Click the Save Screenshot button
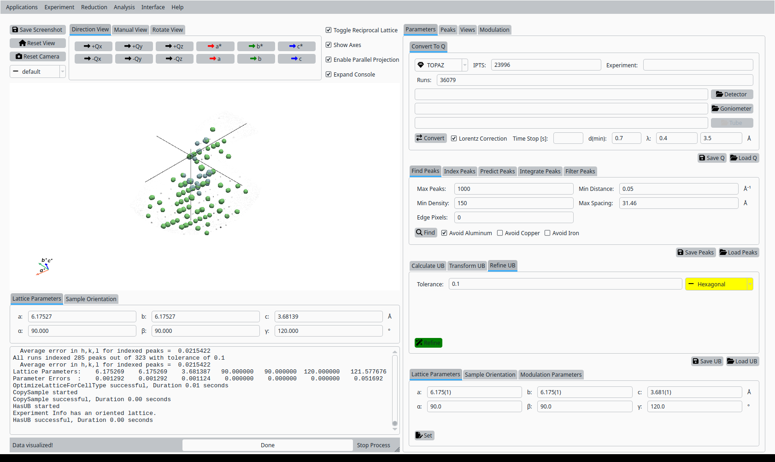The image size is (775, 462). coord(37,30)
